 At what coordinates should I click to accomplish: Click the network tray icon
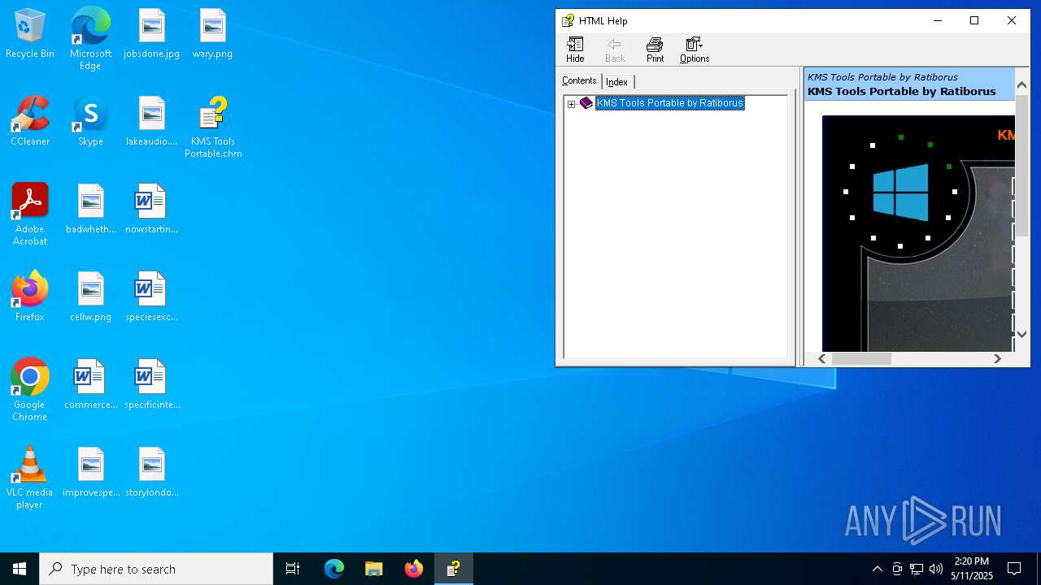(x=917, y=569)
